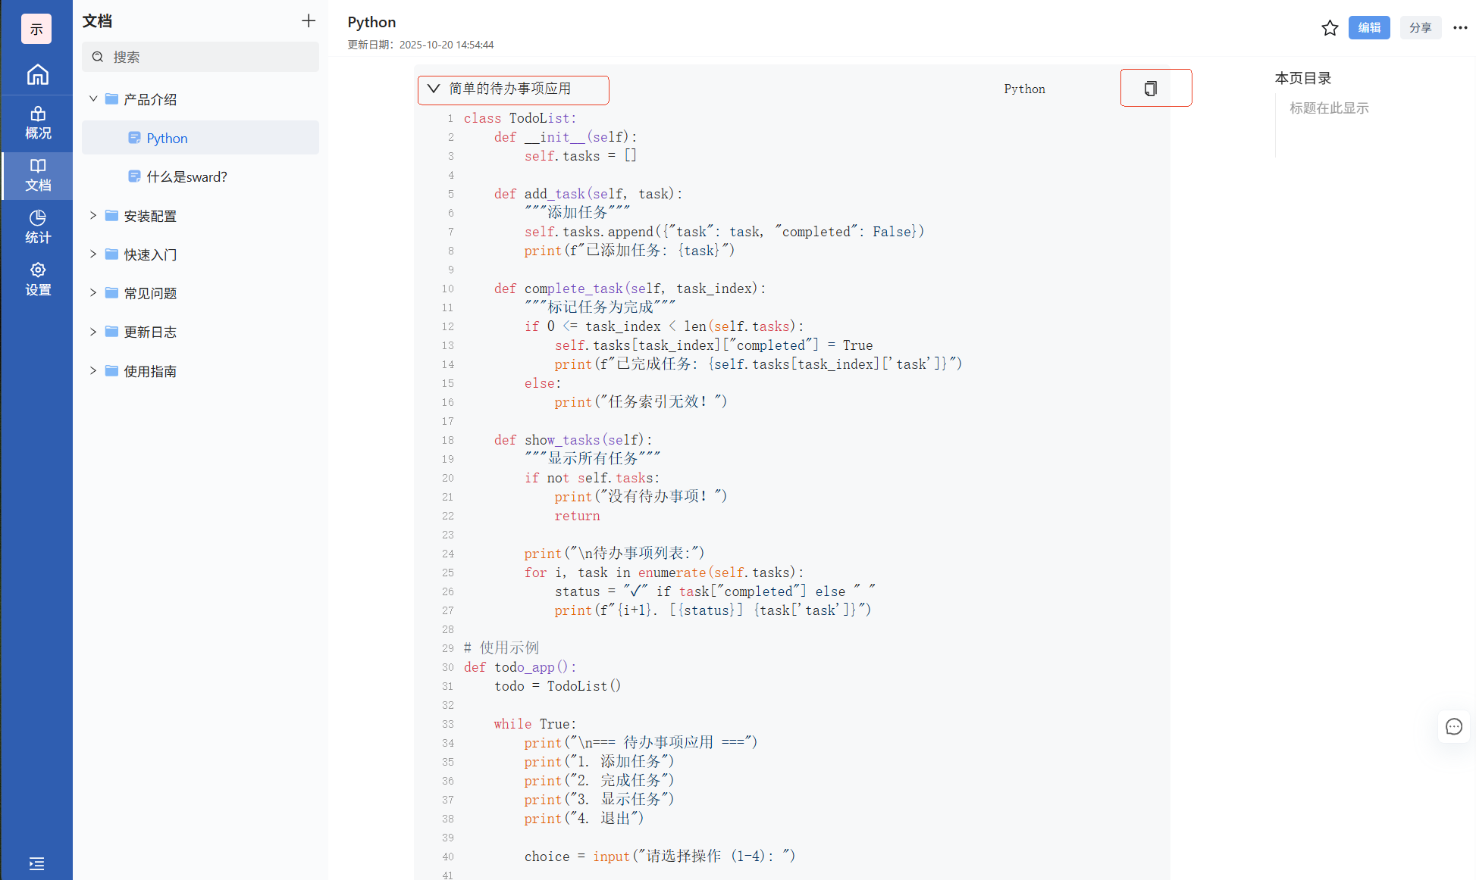The image size is (1476, 880).
Task: Expand the 常见问题 folder
Action: point(93,293)
